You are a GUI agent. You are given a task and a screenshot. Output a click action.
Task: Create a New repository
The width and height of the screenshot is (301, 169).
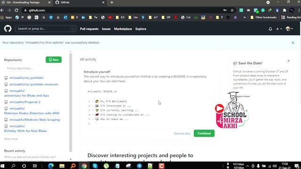[54, 60]
